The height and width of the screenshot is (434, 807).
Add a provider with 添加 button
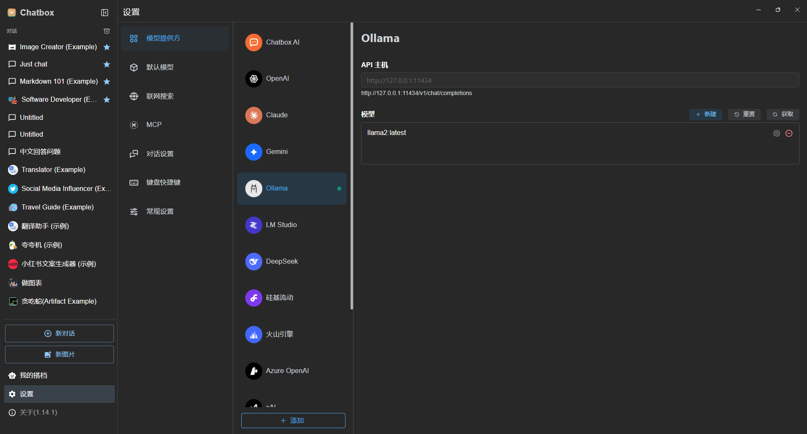click(x=293, y=421)
